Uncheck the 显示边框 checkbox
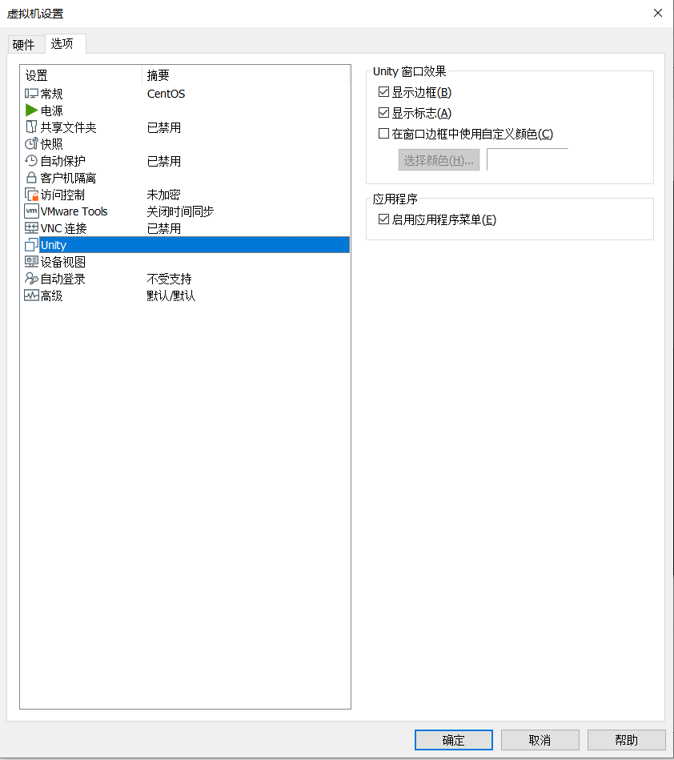This screenshot has width=674, height=760. click(x=383, y=92)
